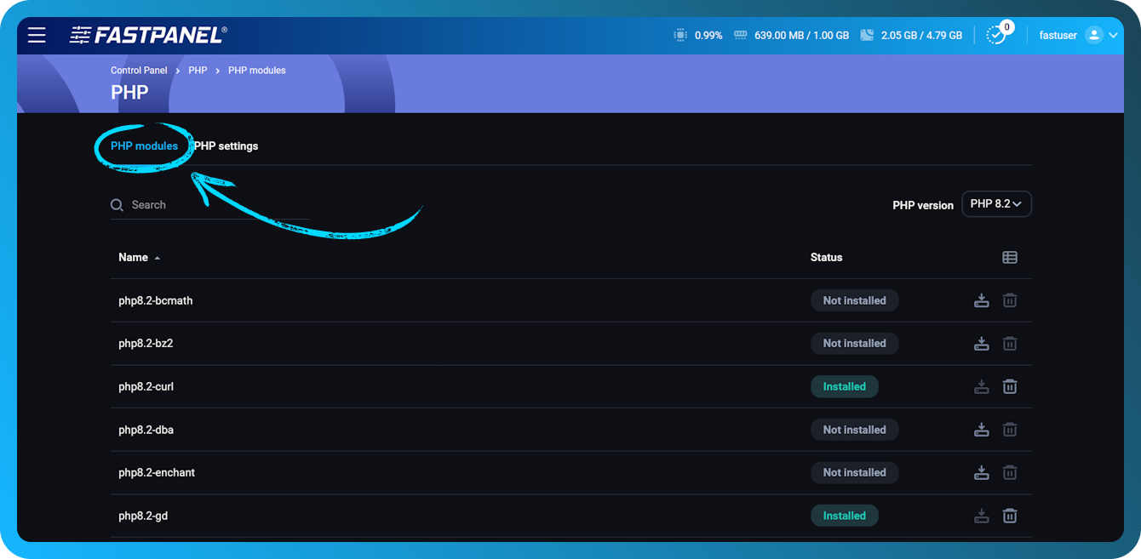Open the tasks notification indicator
Screen dimensions: 1141x559
tap(996, 35)
